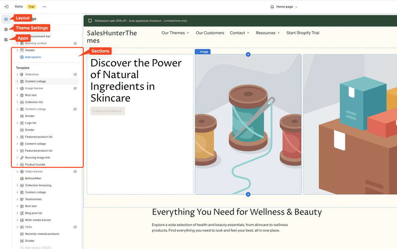Screen dimensions: 397x249
Task: Expand the plus next to Contact menu
Action: coord(248,33)
